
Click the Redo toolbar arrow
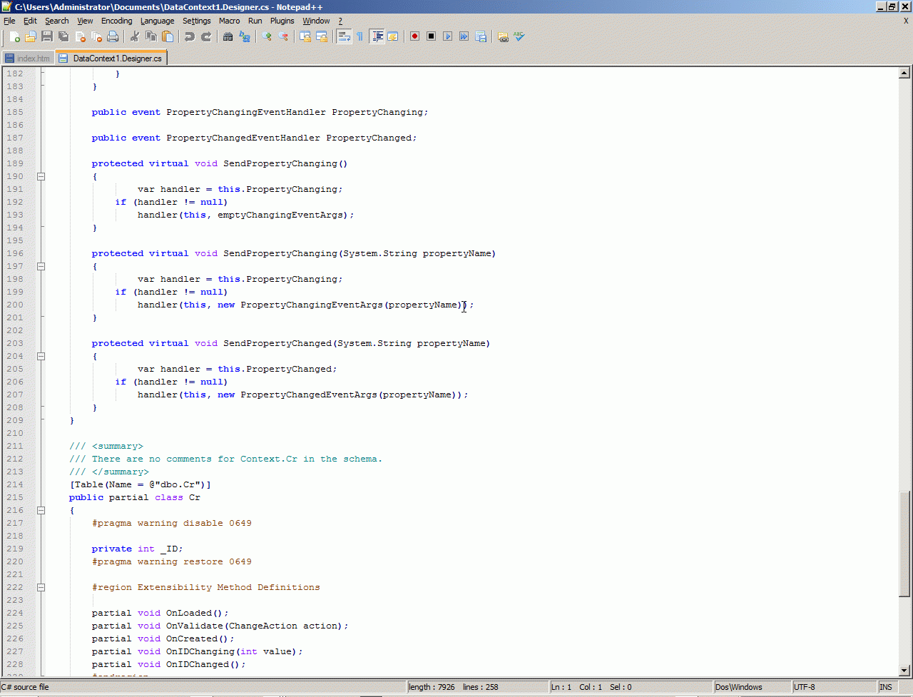pos(206,36)
